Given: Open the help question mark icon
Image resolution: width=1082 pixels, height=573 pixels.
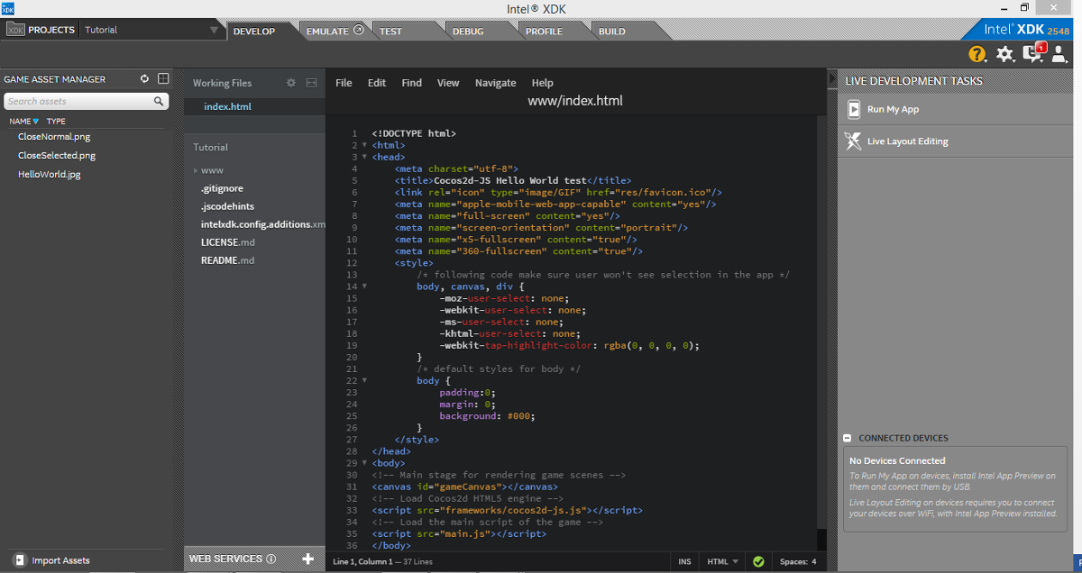Looking at the screenshot, I should (x=977, y=55).
